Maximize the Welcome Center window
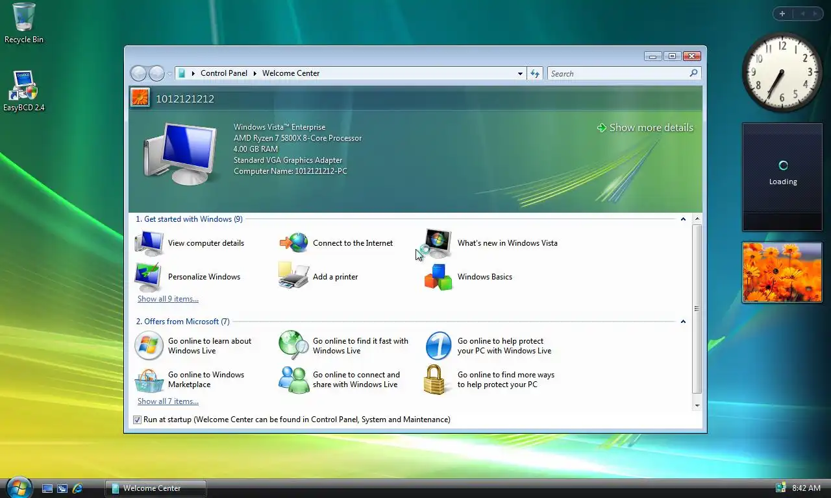Viewport: 831px width, 498px height. point(672,56)
